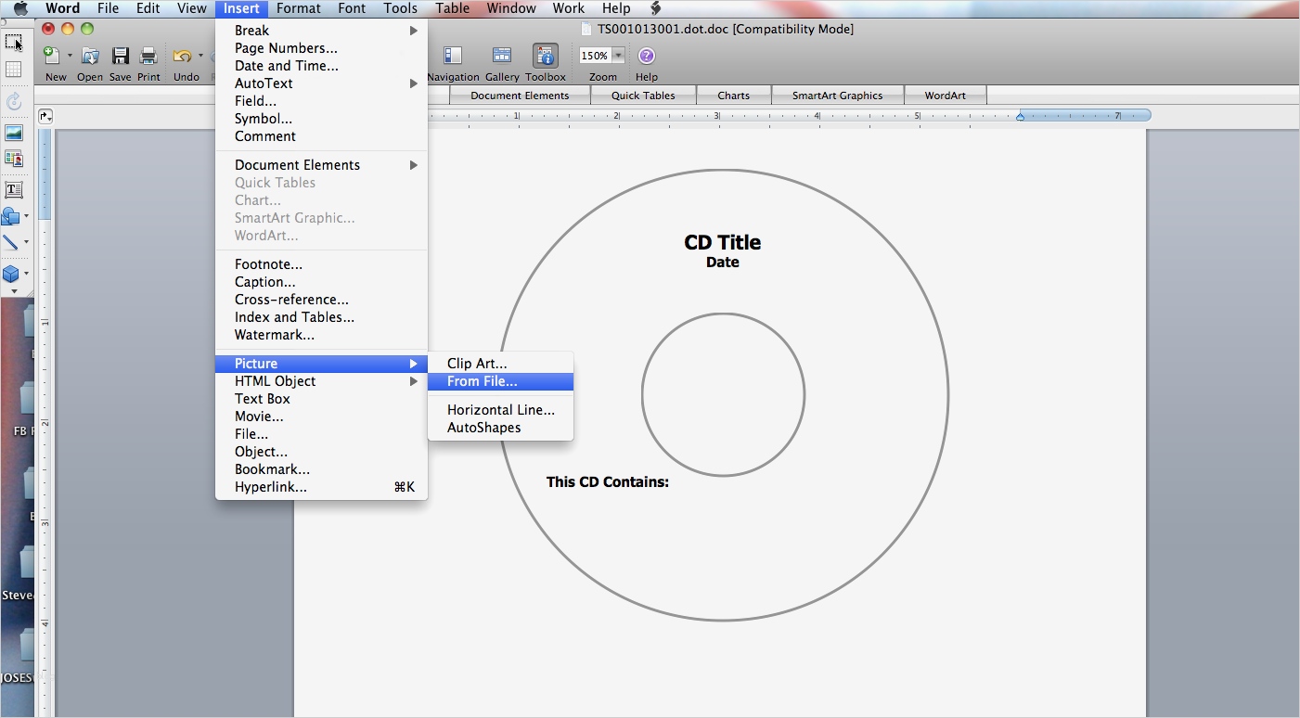Open the Undo history dropdown arrow

click(x=200, y=56)
